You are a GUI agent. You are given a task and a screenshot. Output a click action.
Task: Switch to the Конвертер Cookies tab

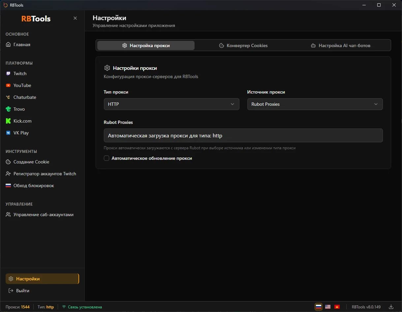[243, 45]
